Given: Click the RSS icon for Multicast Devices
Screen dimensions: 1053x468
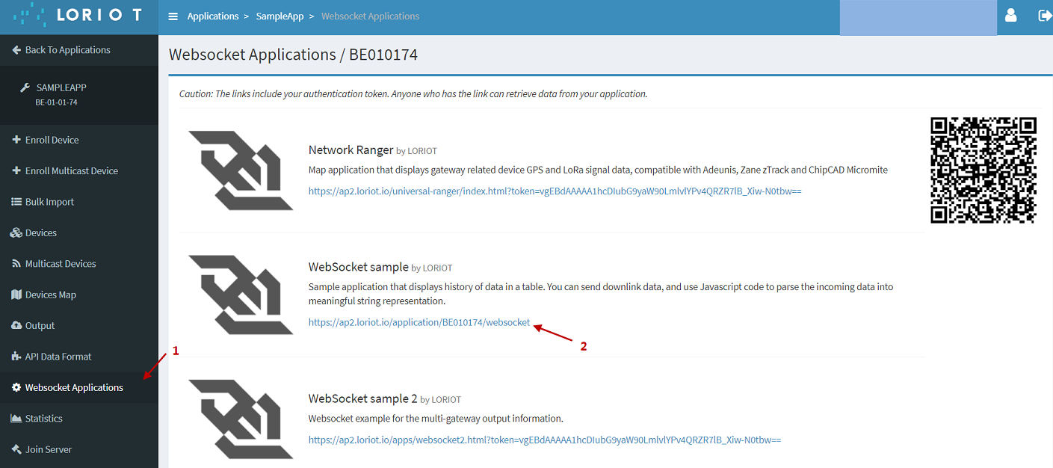Looking at the screenshot, I should [16, 264].
